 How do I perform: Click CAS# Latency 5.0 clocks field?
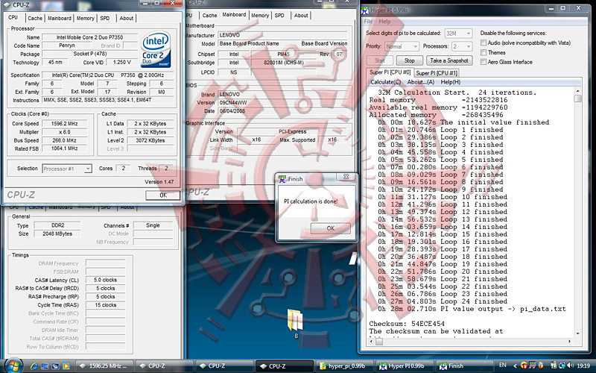[105, 280]
